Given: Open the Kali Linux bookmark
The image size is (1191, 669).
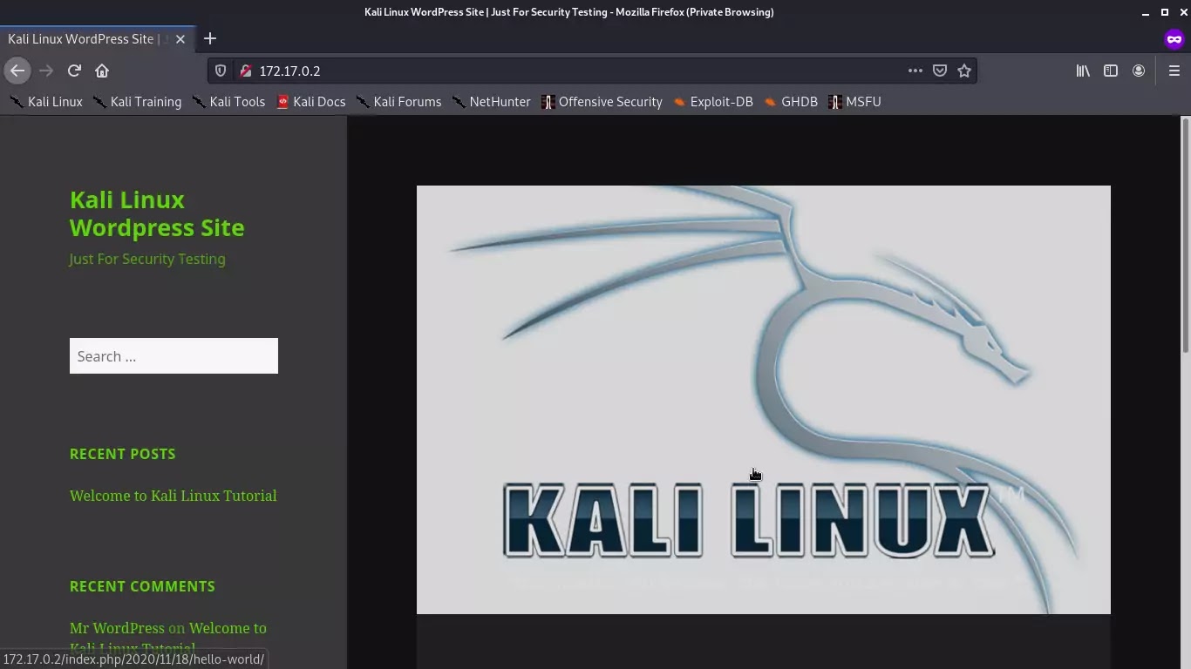Looking at the screenshot, I should pos(46,102).
